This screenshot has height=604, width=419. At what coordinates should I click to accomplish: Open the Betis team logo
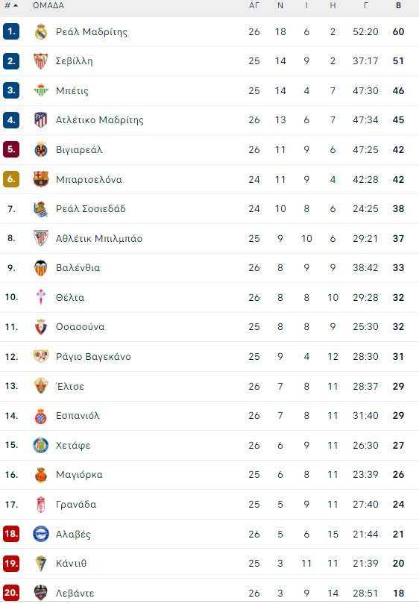[41, 90]
